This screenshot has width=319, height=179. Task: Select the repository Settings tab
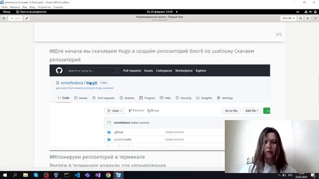tap(225, 98)
